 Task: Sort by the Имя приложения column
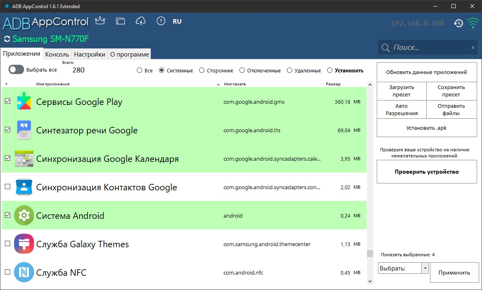coord(53,84)
